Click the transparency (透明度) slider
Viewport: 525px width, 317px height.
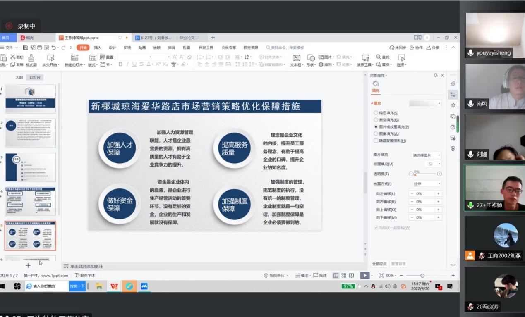coord(425,174)
